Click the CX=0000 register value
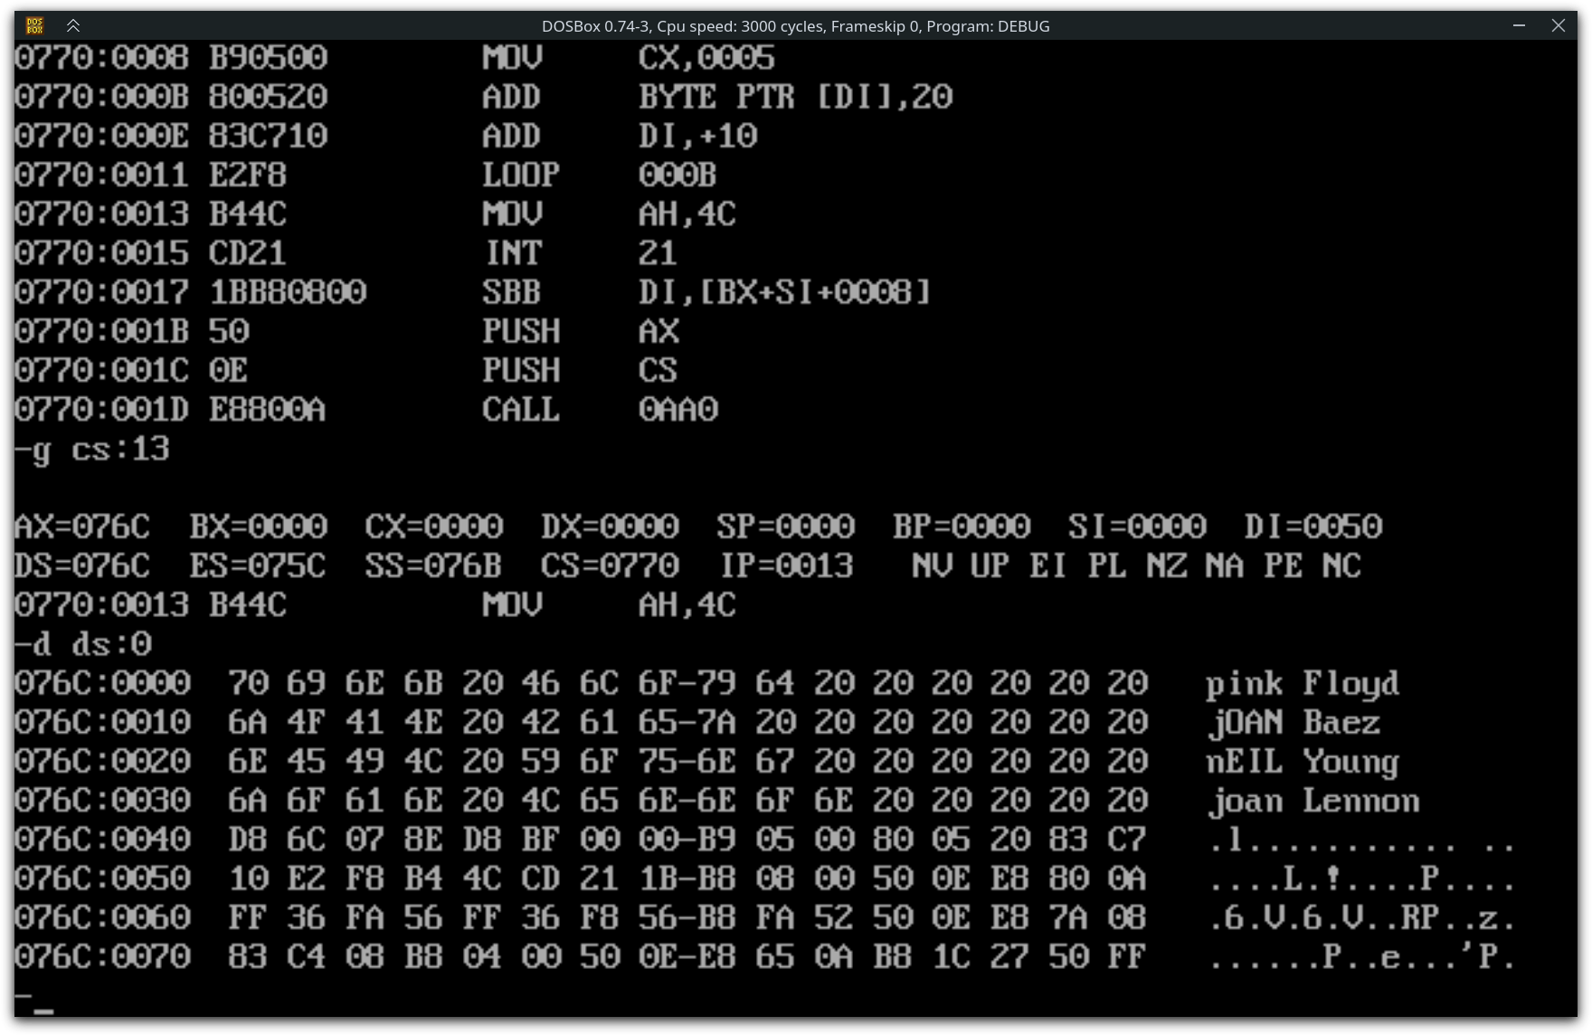 (x=434, y=527)
